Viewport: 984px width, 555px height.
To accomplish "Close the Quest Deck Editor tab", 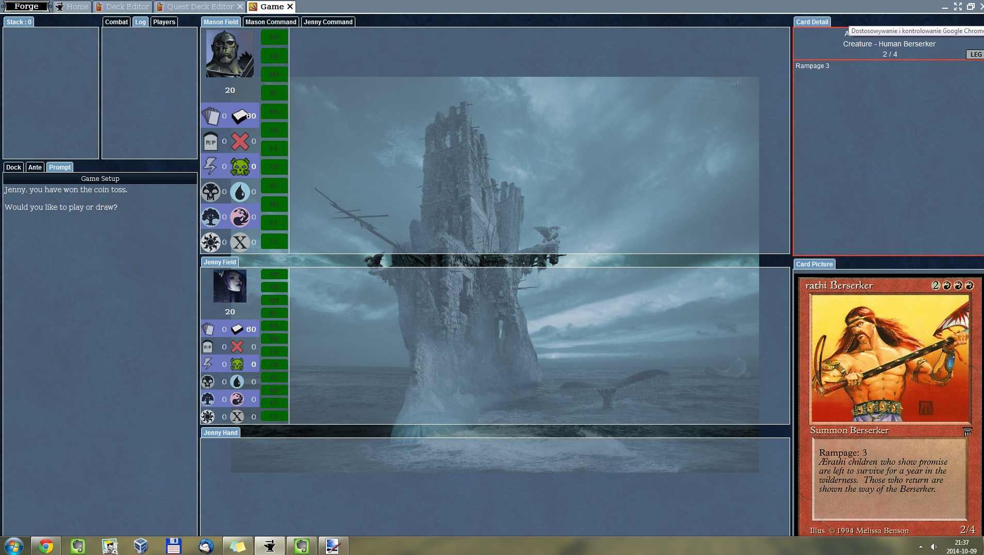I will (240, 7).
